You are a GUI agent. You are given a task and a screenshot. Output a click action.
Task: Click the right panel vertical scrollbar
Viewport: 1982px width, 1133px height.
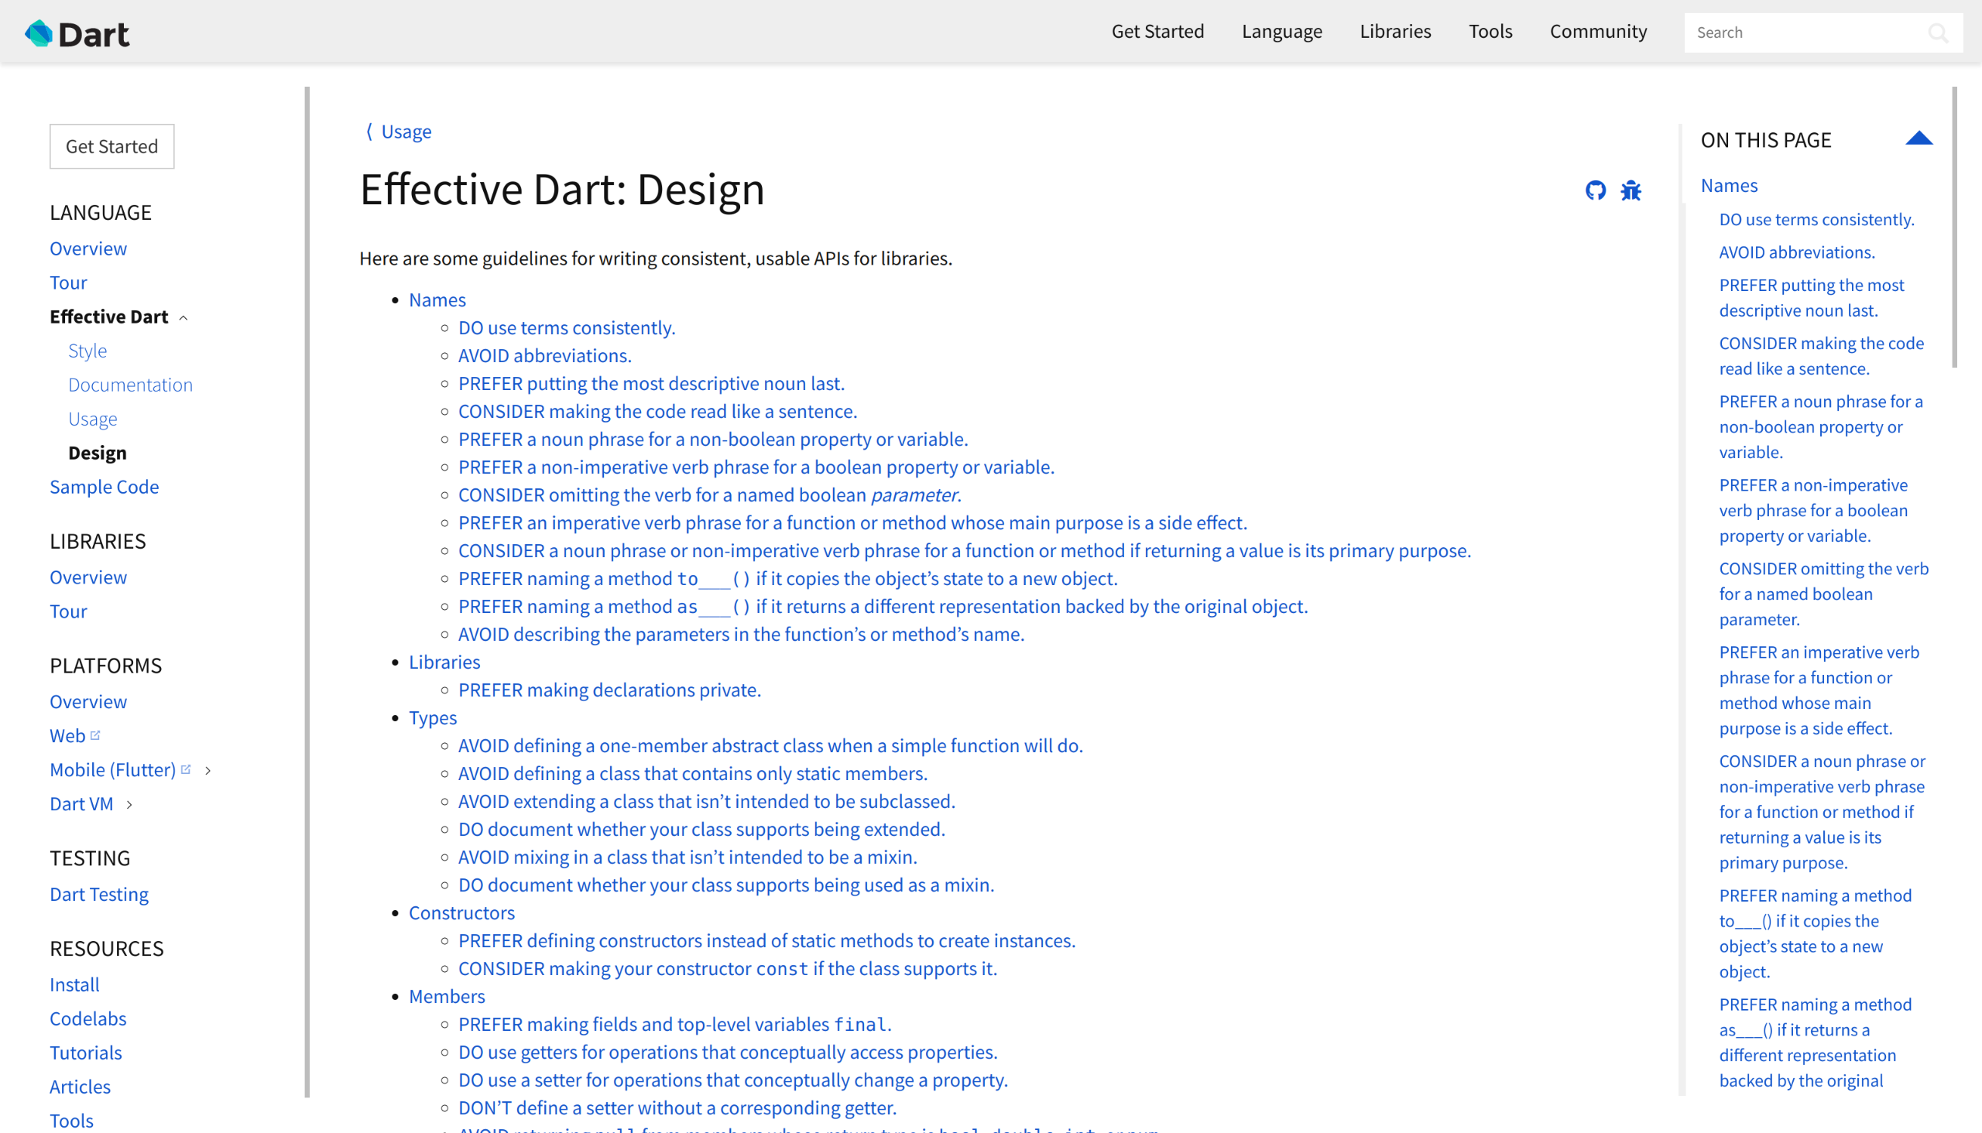1954,226
